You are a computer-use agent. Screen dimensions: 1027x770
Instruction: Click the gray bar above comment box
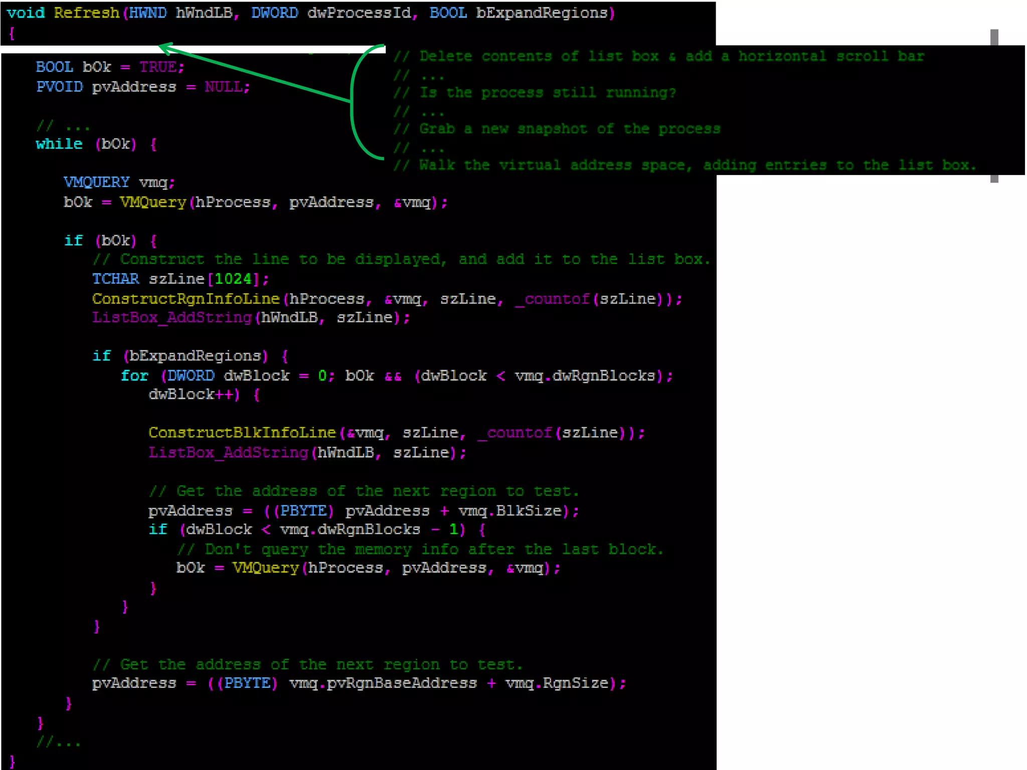994,37
